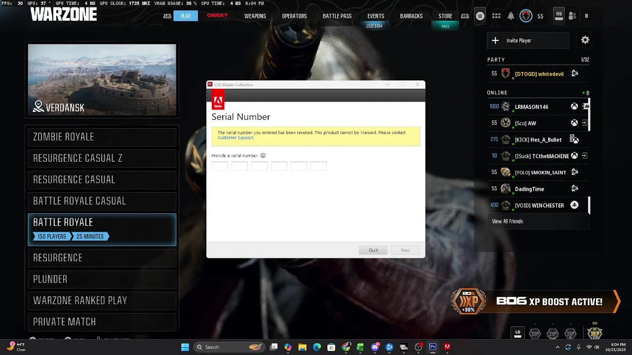Switch to the OPERATORS tab
This screenshot has width=632, height=355.
[294, 16]
